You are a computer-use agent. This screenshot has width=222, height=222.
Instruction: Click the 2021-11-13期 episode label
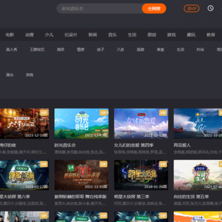click(x=155, y=135)
